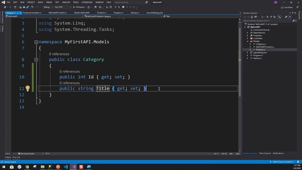This screenshot has width=302, height=170.
Task: Open the Any CPU platform dropdown
Action: pyautogui.click(x=63, y=7)
